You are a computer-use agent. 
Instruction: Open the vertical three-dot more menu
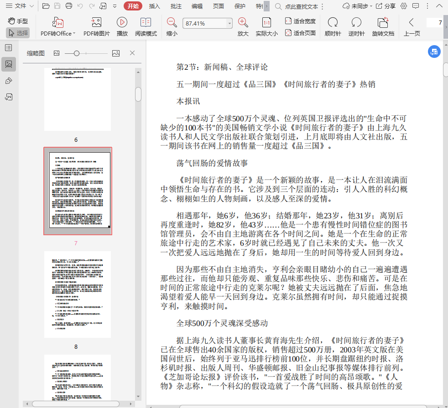(427, 6)
